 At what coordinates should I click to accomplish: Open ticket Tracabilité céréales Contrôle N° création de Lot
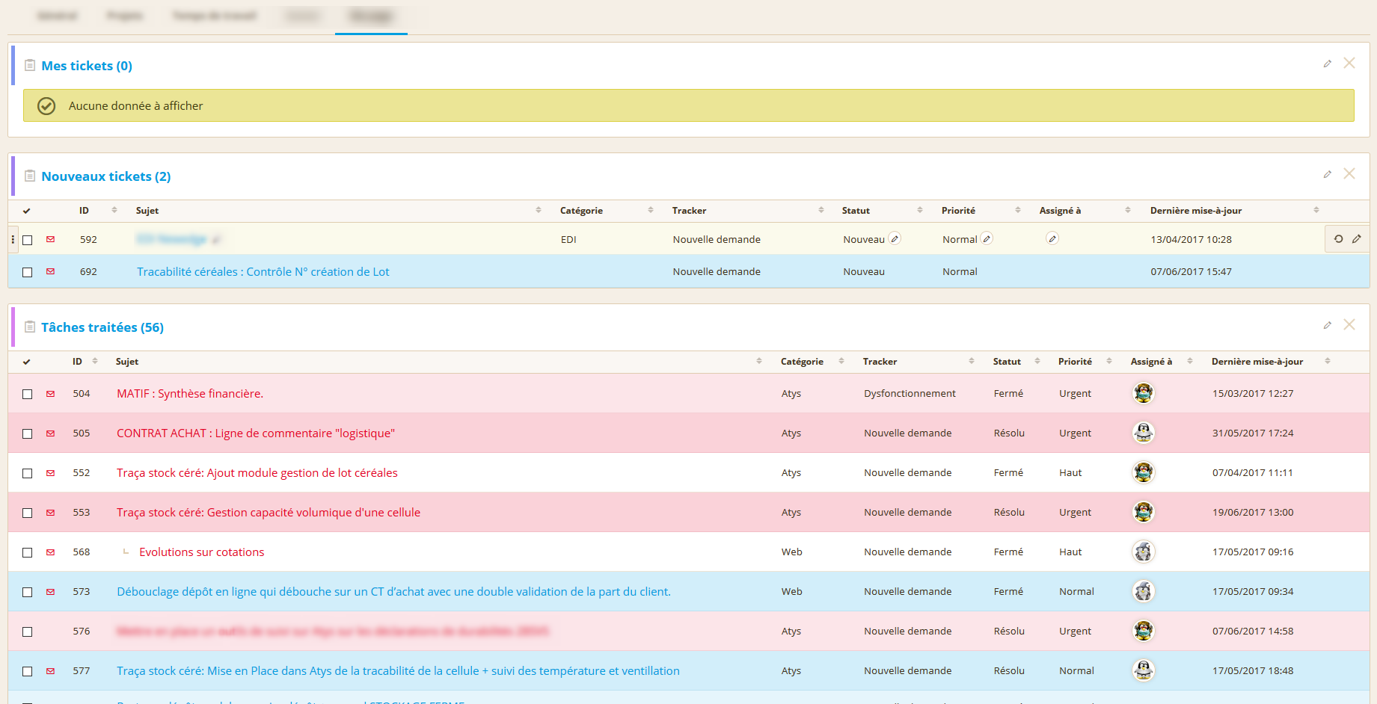(x=263, y=271)
